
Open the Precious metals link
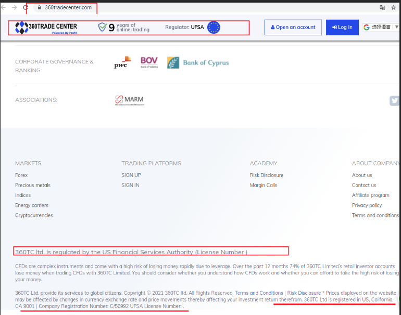coord(33,185)
